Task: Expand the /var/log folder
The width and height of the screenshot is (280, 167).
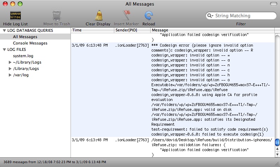Action: click(x=10, y=75)
